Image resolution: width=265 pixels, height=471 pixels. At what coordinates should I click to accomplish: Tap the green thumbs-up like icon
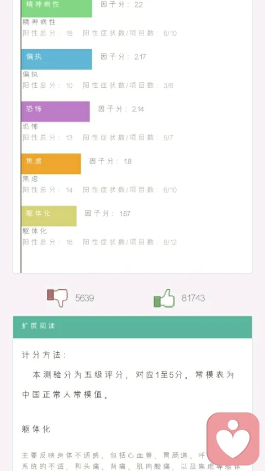tap(164, 298)
